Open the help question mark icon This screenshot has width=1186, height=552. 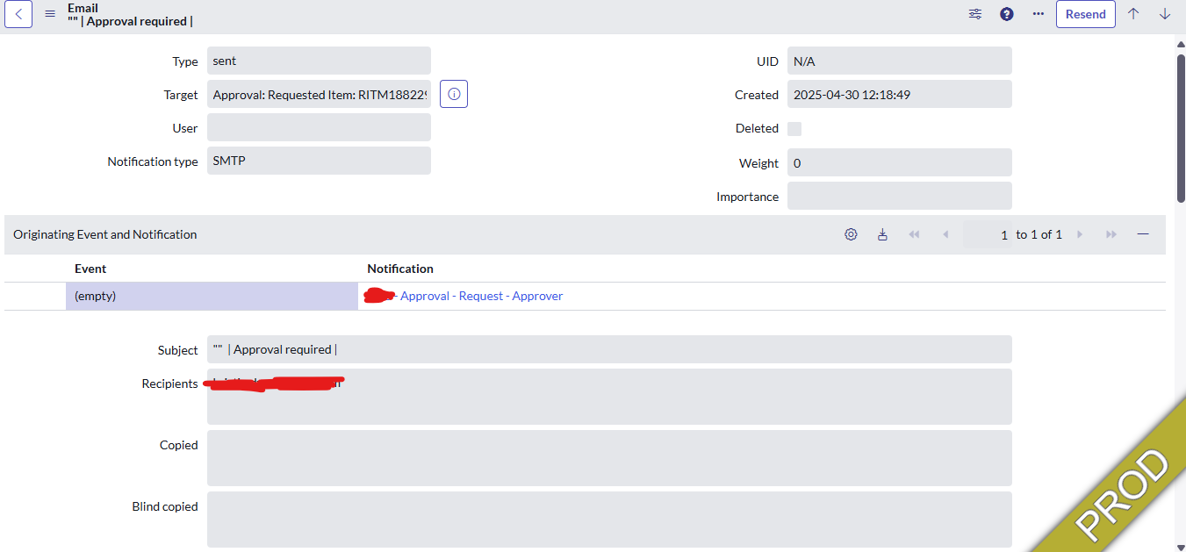pos(1006,14)
